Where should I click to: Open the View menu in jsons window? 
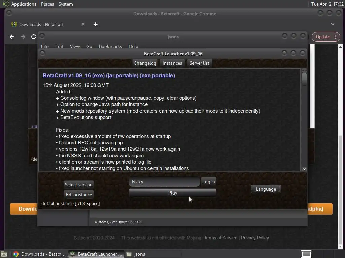(x=74, y=46)
